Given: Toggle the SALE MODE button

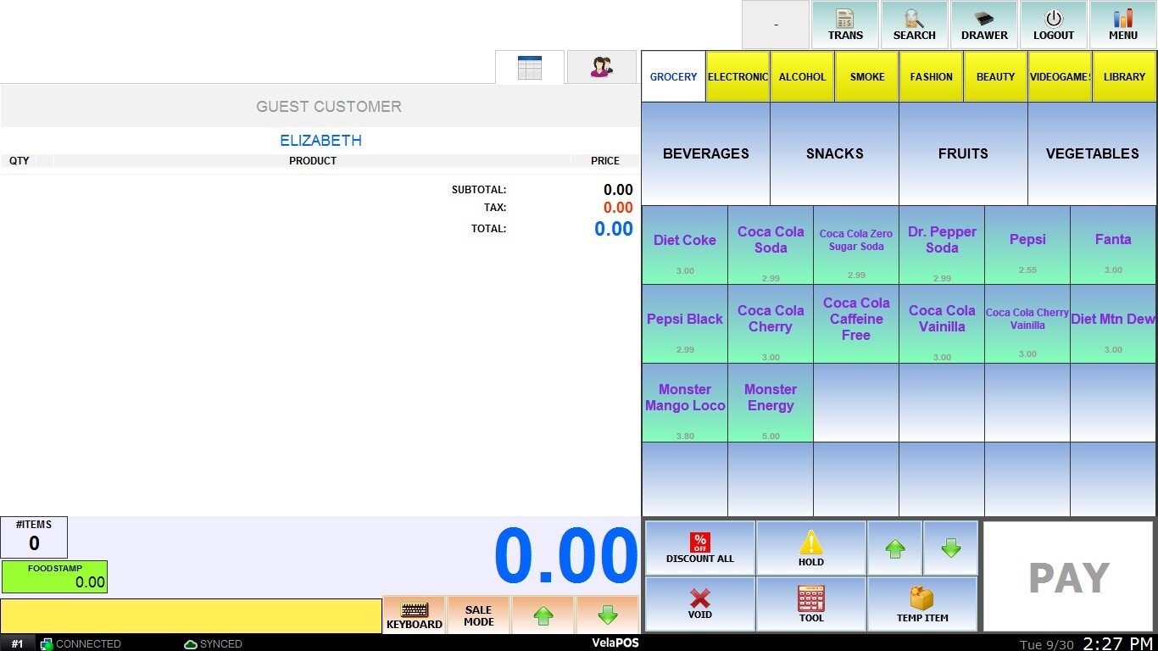Looking at the screenshot, I should pyautogui.click(x=479, y=615).
